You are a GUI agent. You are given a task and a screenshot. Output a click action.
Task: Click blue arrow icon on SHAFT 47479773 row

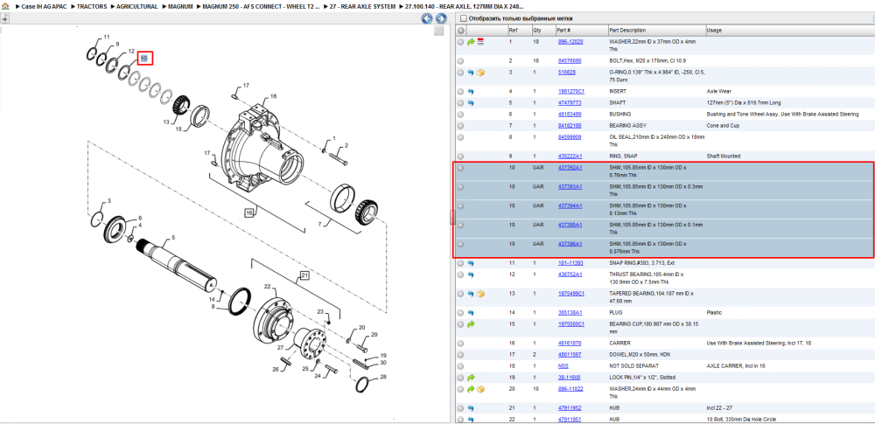pos(471,103)
